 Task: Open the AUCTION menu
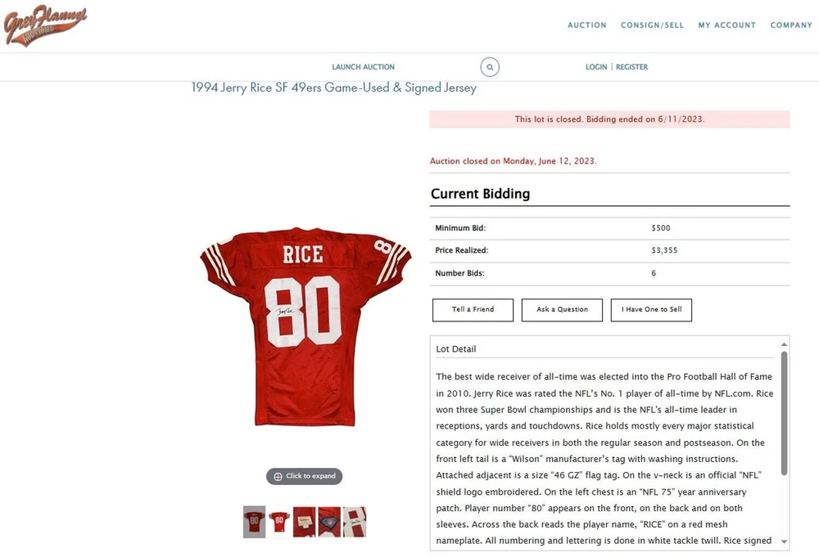tap(587, 25)
